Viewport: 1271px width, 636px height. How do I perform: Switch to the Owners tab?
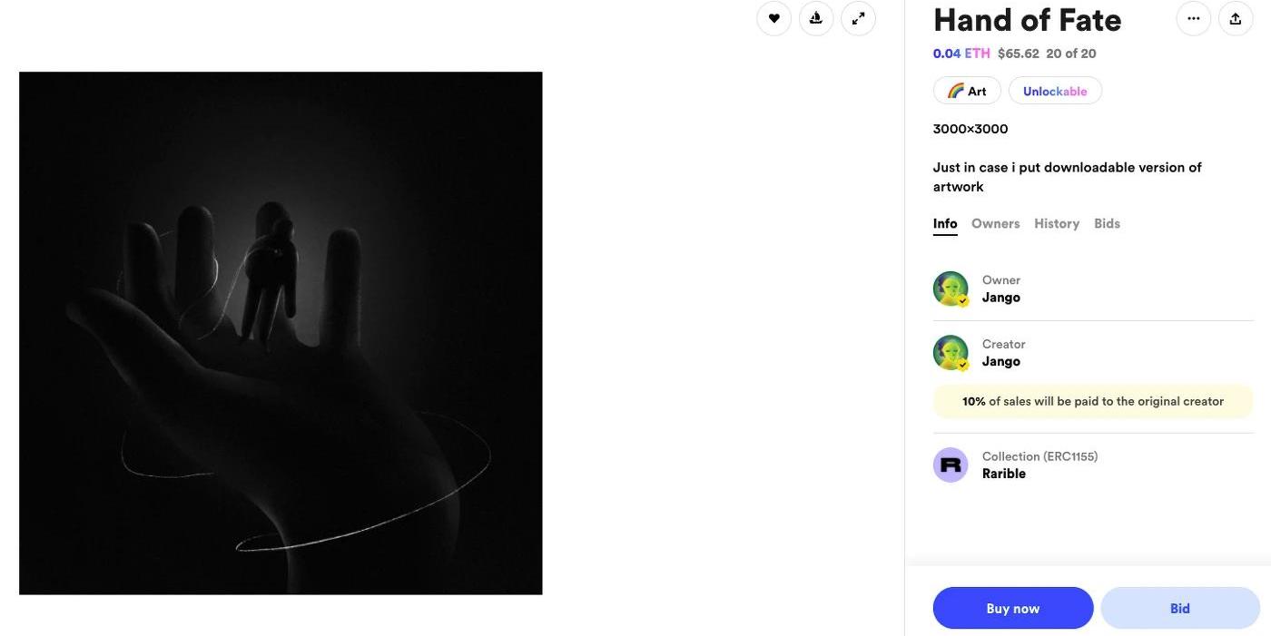pyautogui.click(x=995, y=223)
